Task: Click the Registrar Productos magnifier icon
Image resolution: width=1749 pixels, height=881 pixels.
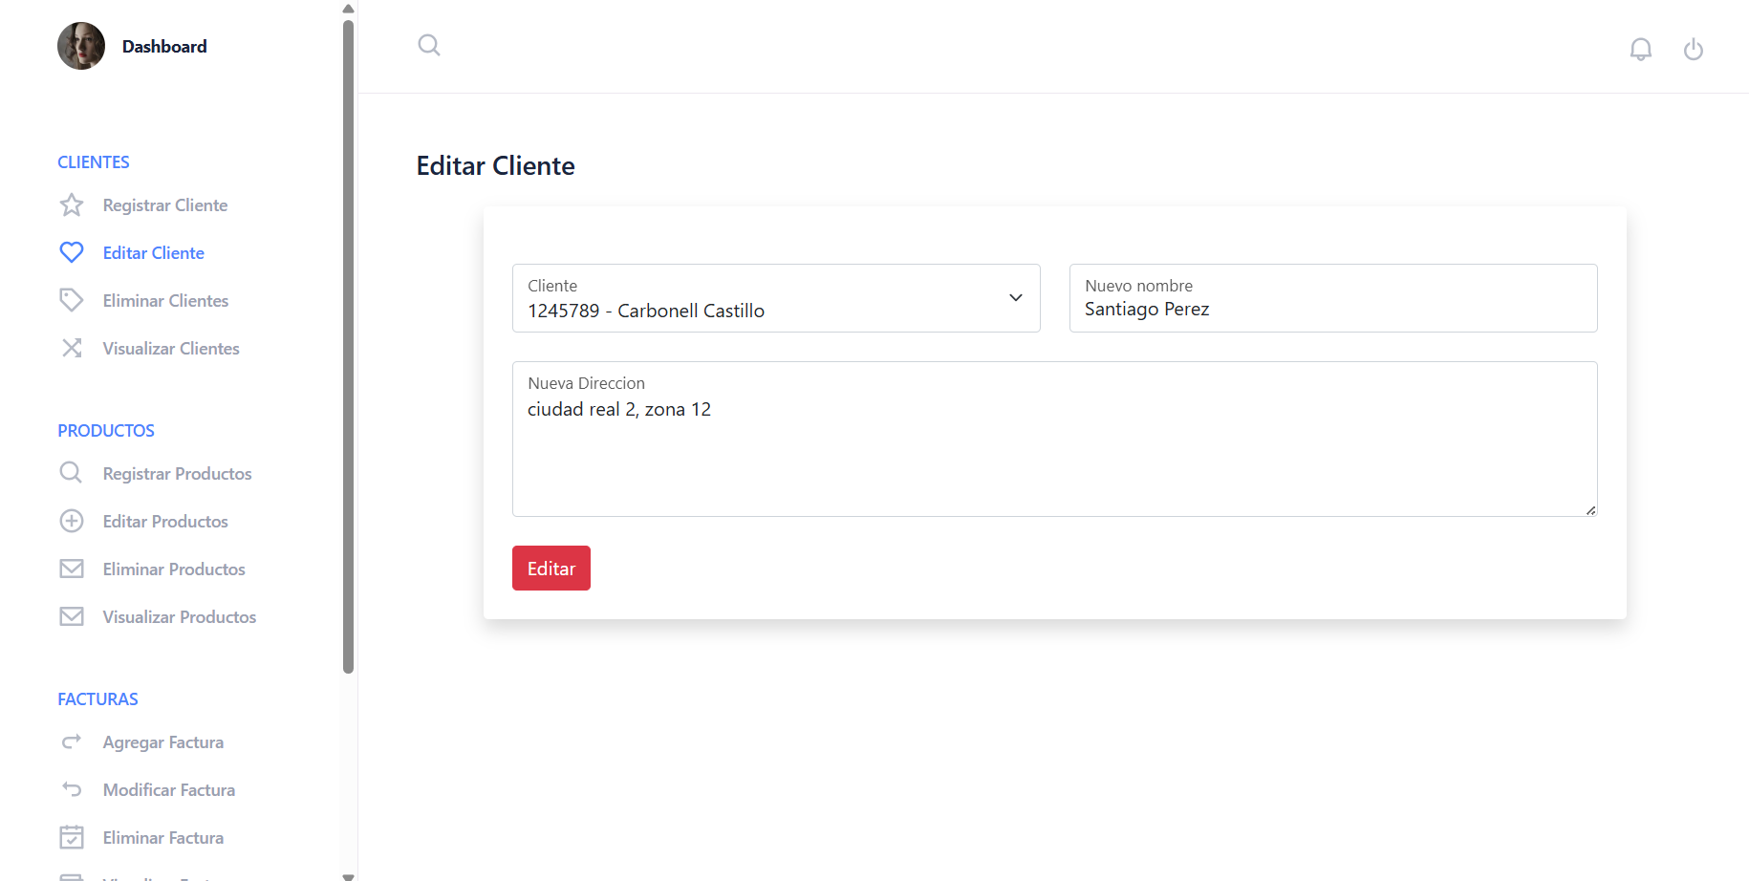Action: pos(71,472)
